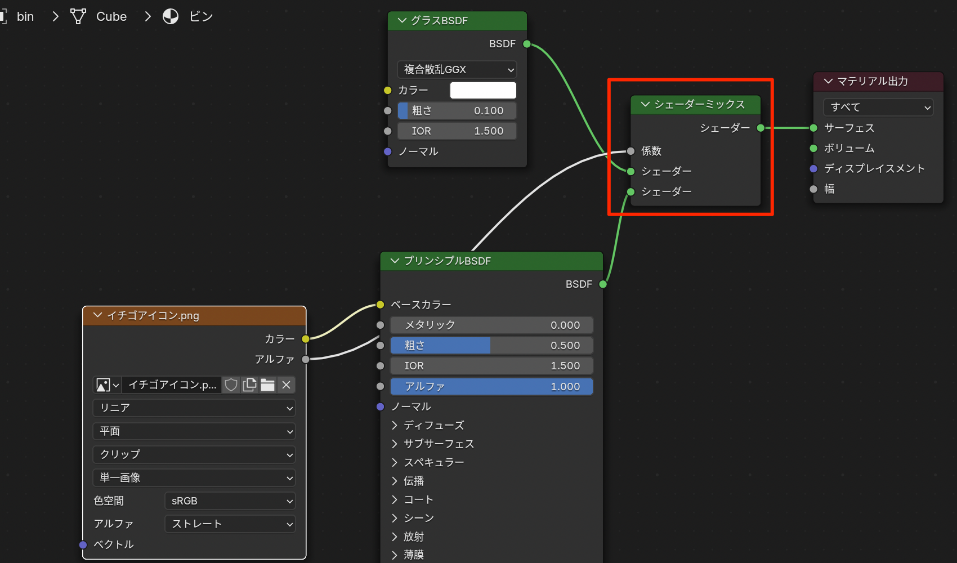
Task: Unlink the image with the X icon
Action: click(286, 385)
